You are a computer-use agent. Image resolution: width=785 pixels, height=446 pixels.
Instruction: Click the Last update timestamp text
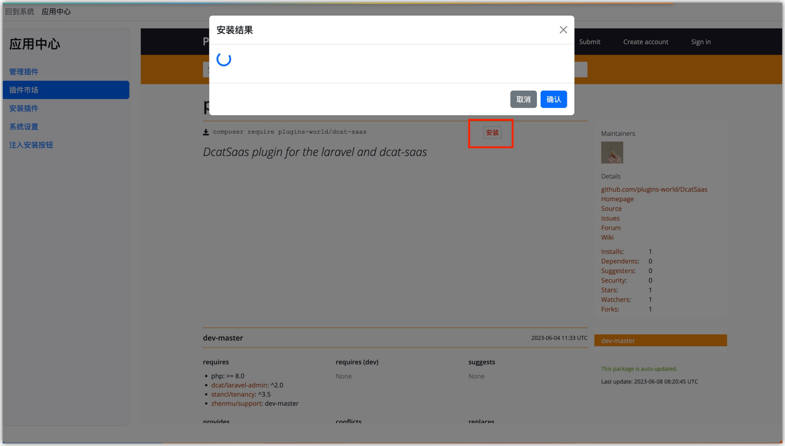tap(649, 382)
